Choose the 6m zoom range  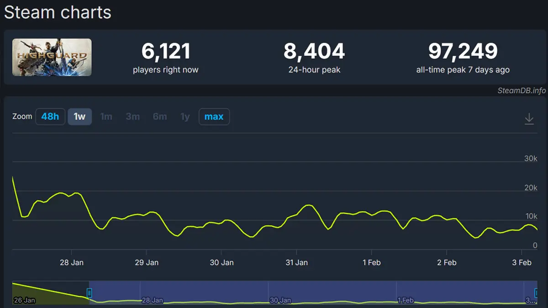click(x=160, y=117)
